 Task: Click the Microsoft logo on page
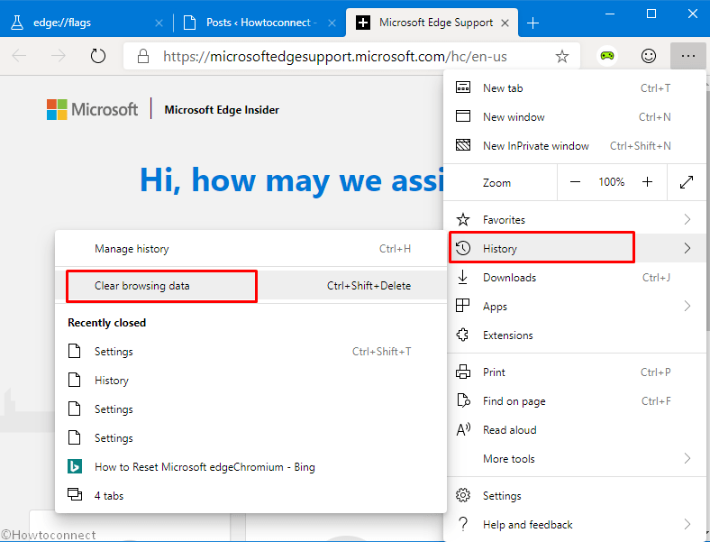(92, 110)
